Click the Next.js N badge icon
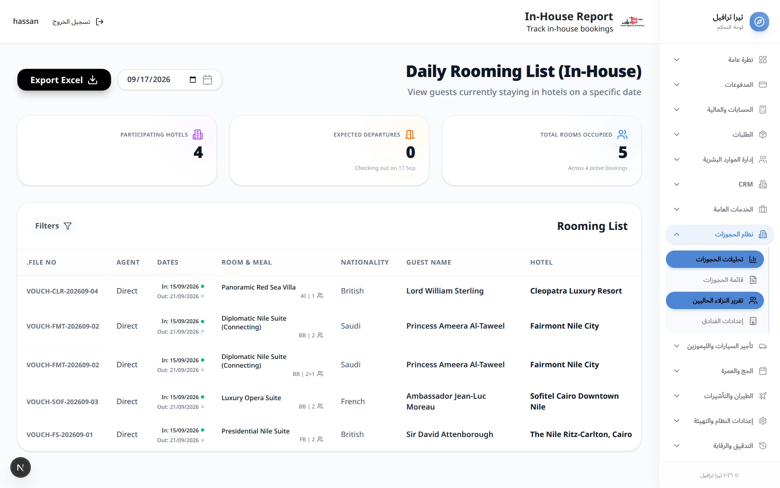 [21, 467]
